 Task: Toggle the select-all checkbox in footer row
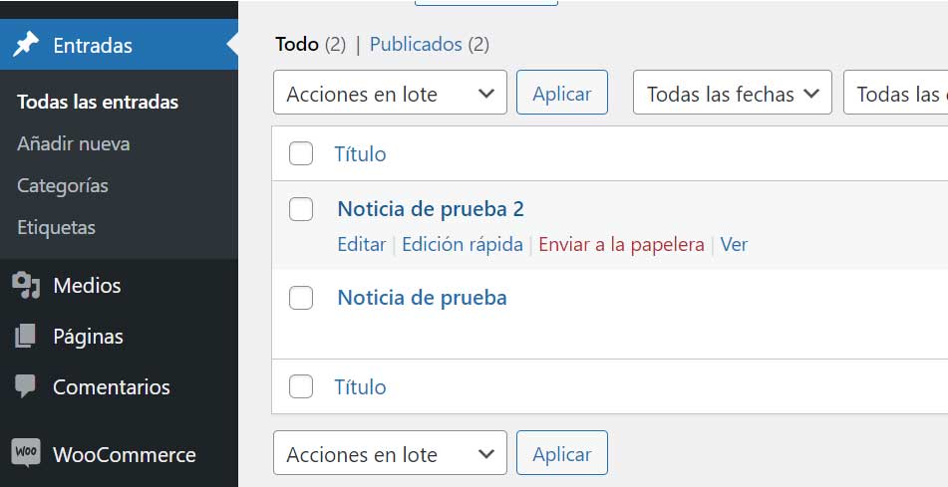click(x=300, y=386)
